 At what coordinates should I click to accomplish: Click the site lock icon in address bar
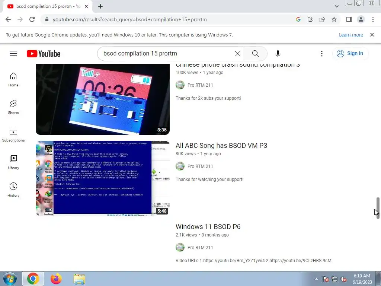[47, 19]
